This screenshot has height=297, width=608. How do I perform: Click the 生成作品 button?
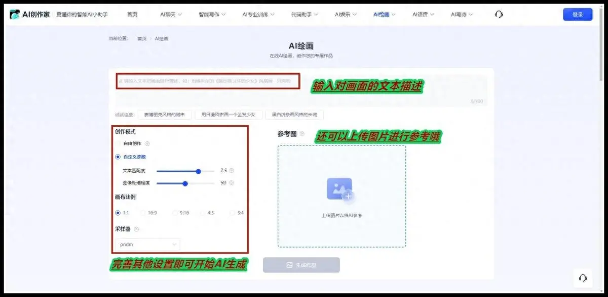coord(301,265)
